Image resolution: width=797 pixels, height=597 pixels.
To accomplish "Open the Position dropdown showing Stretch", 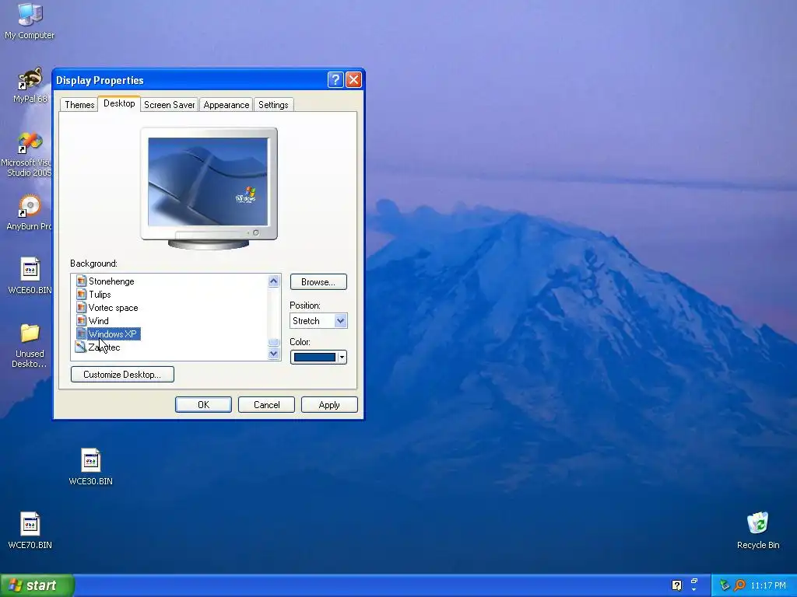I will [318, 321].
